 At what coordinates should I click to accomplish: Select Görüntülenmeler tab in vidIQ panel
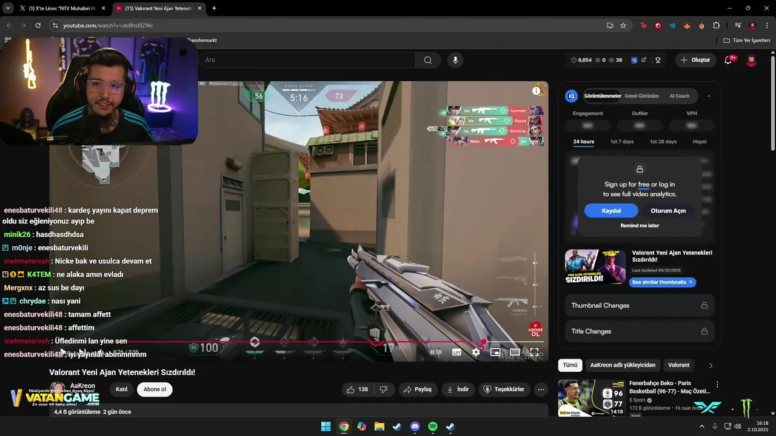point(602,96)
